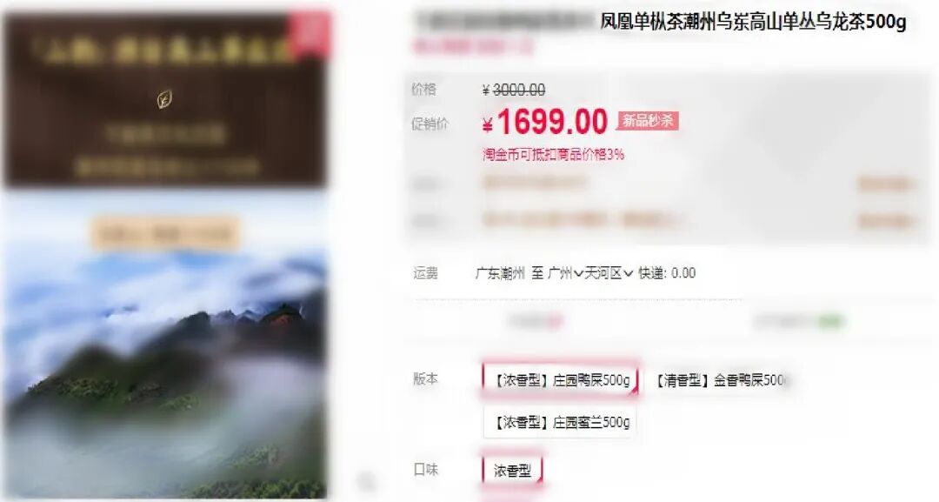
Task: Open the 广州 city dropdown
Action: [566, 273]
